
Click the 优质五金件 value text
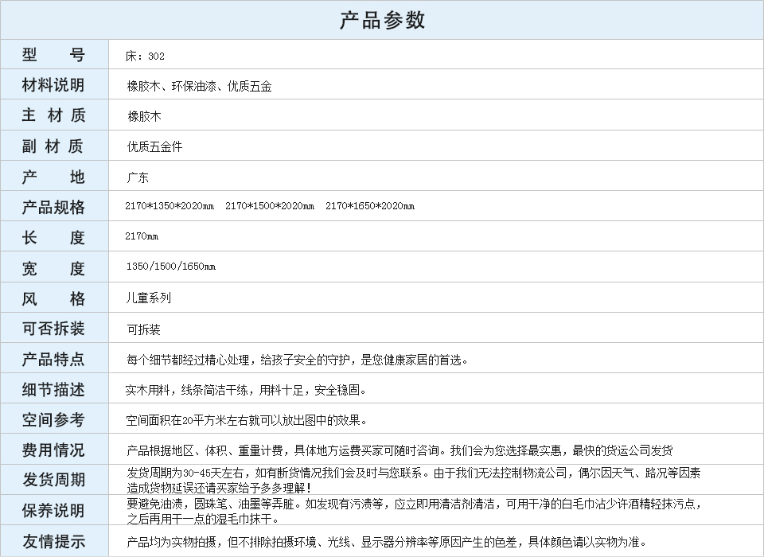[154, 146]
